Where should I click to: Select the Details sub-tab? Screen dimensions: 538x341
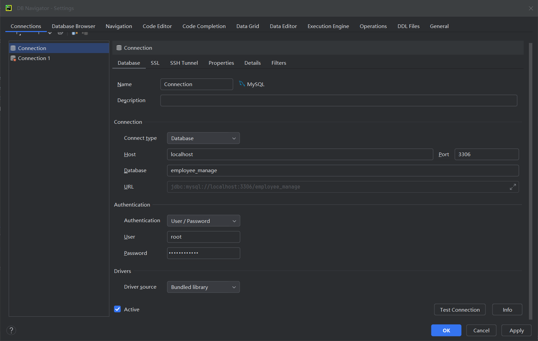click(x=252, y=63)
